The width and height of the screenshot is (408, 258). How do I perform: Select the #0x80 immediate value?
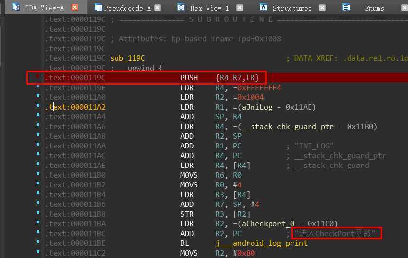244,253
